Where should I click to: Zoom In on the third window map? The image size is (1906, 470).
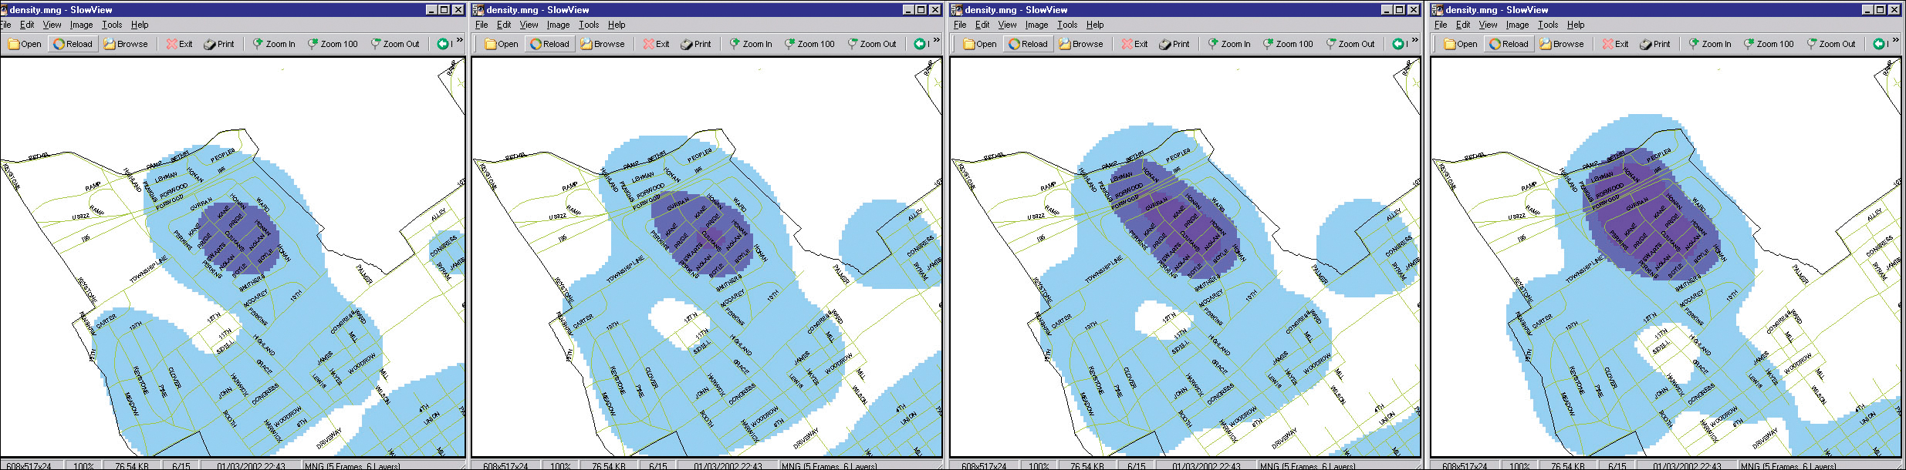point(1229,44)
